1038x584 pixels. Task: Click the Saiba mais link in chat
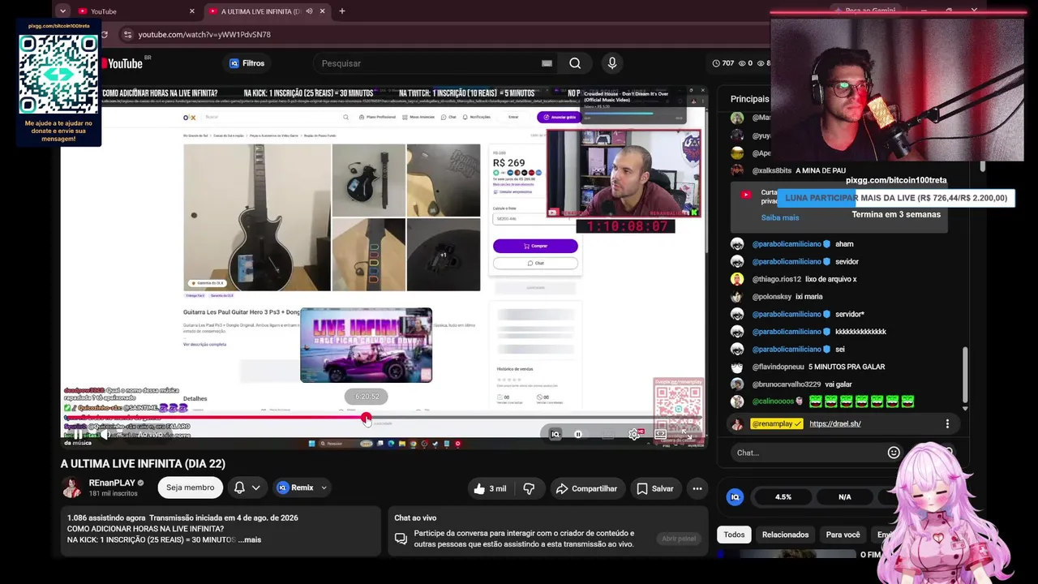(780, 217)
